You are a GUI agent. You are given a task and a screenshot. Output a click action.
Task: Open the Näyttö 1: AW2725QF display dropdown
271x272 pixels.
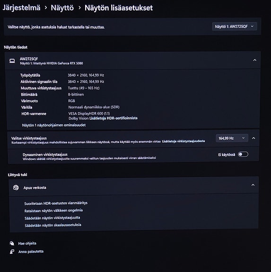coord(234,26)
